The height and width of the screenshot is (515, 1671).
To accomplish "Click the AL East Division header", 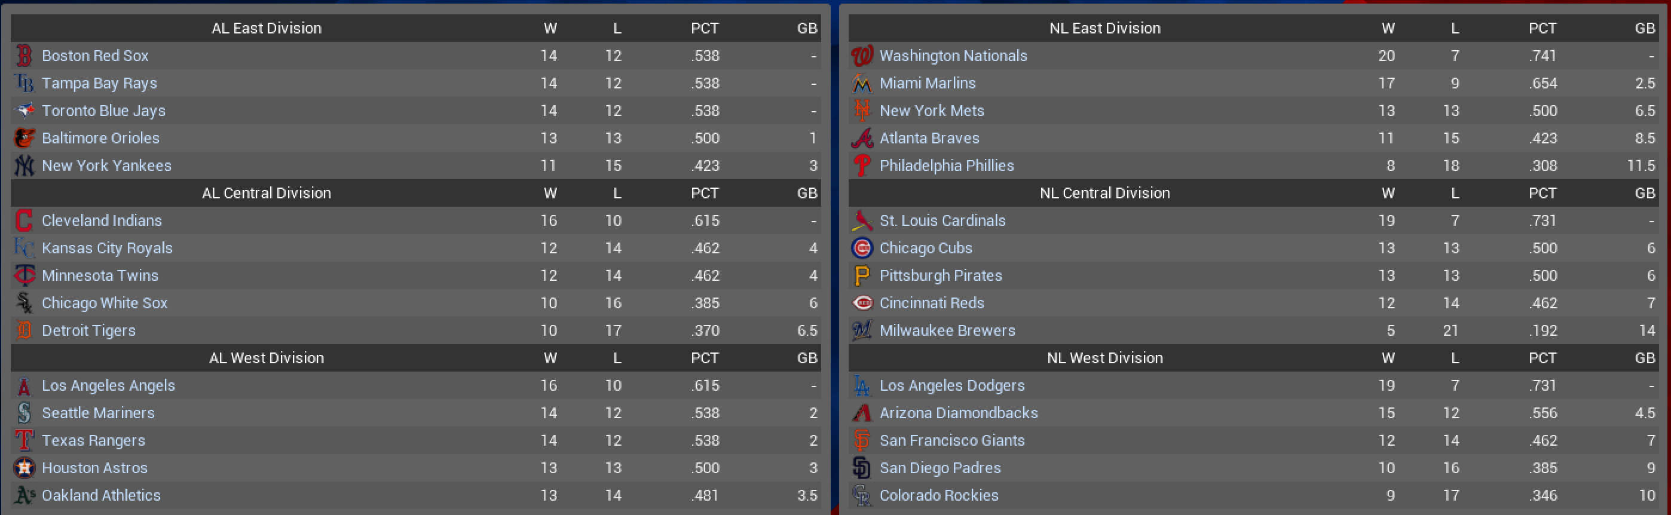I will click(266, 29).
